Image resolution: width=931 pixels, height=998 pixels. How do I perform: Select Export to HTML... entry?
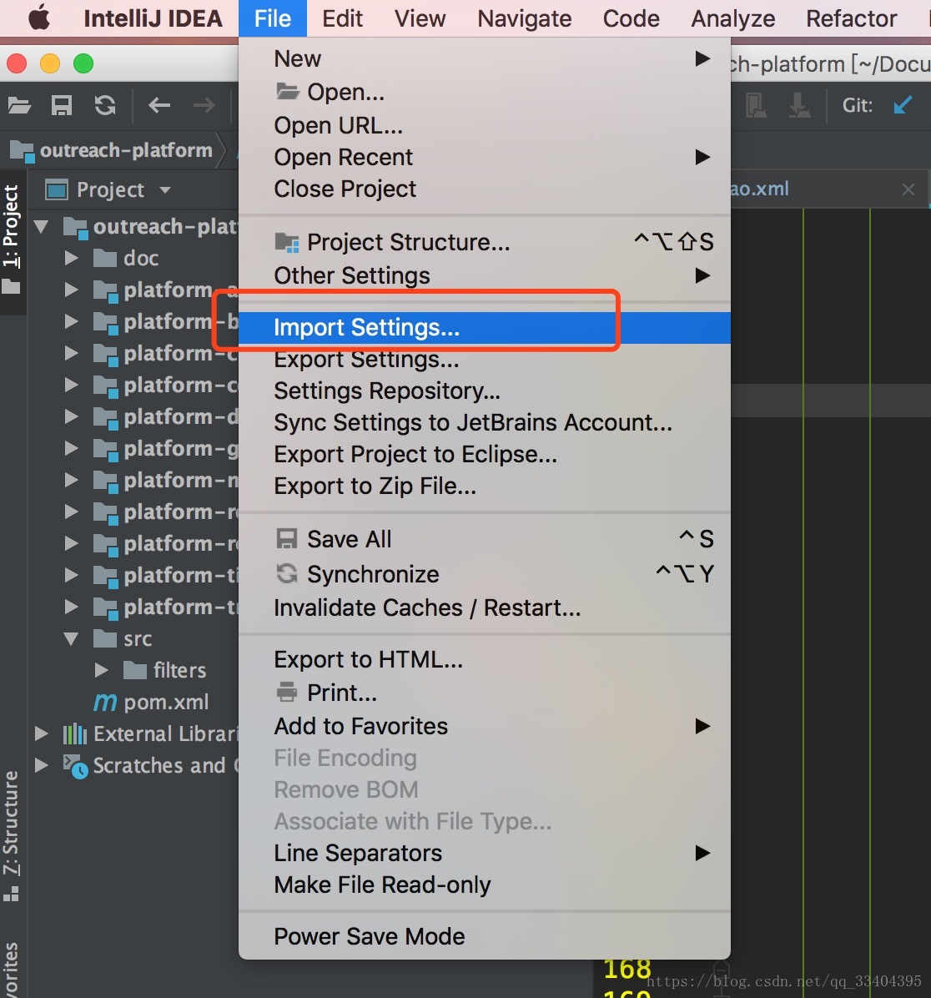[485, 660]
